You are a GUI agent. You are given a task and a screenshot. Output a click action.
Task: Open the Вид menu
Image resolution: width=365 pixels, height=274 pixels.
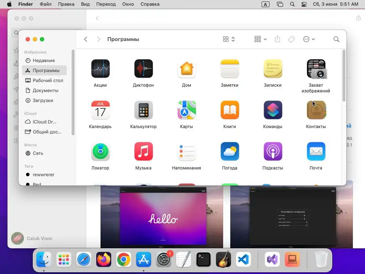[85, 4]
